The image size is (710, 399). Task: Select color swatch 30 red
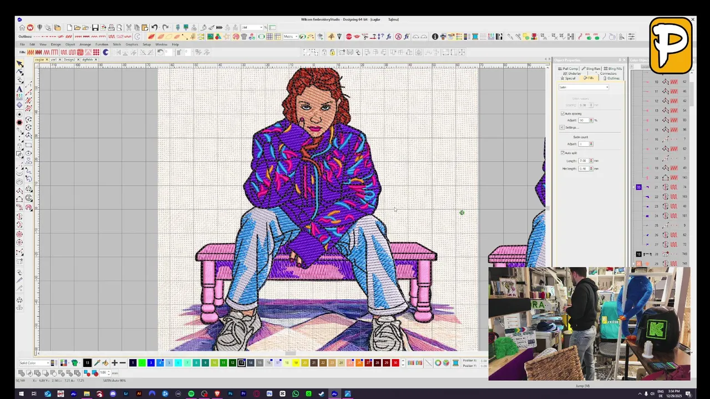point(395,363)
